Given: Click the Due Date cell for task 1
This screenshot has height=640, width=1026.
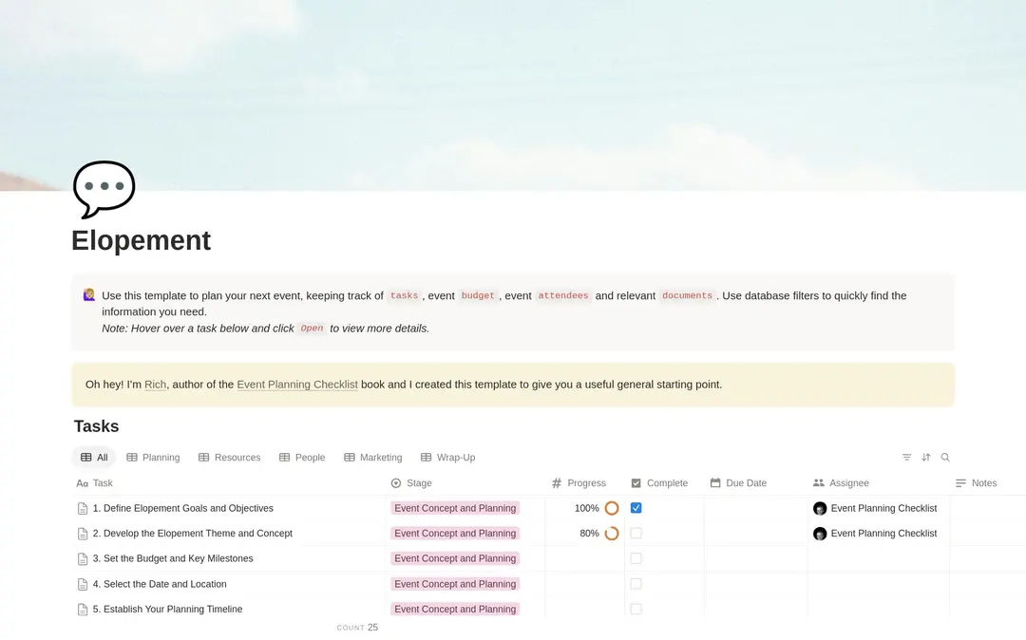Looking at the screenshot, I should (x=756, y=508).
